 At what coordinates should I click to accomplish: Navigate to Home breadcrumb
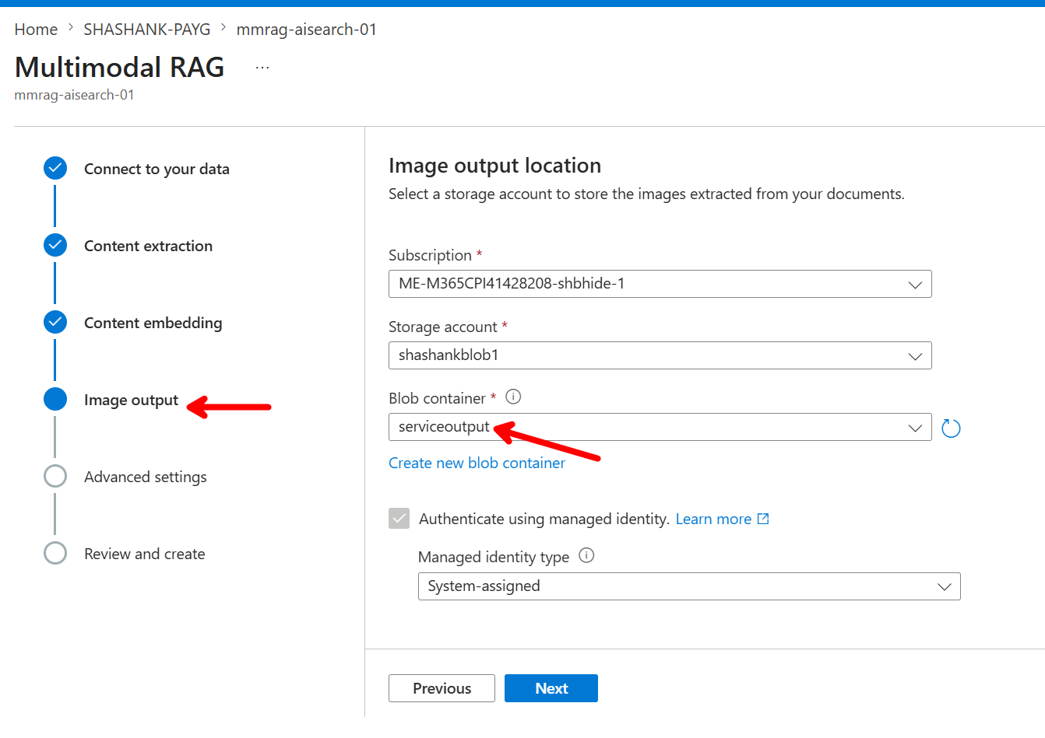36,30
